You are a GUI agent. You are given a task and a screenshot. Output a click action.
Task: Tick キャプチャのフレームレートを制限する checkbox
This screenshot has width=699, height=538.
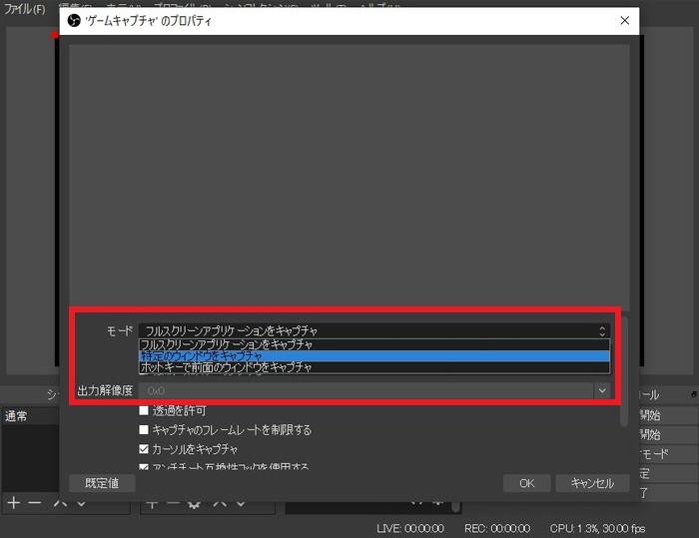tap(144, 429)
